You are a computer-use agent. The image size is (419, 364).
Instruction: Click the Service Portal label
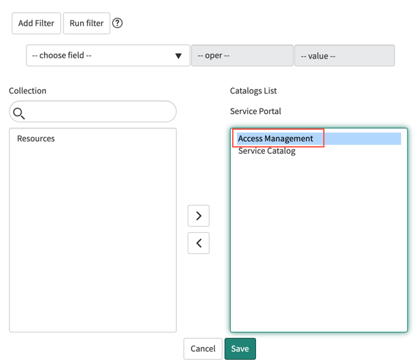pyautogui.click(x=255, y=111)
